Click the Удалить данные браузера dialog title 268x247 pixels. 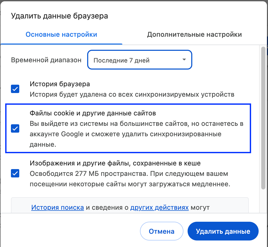click(59, 16)
